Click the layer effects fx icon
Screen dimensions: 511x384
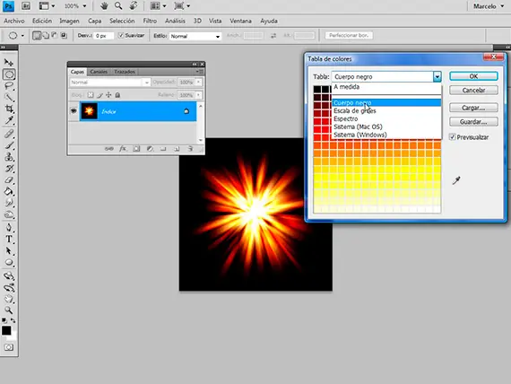click(x=123, y=149)
